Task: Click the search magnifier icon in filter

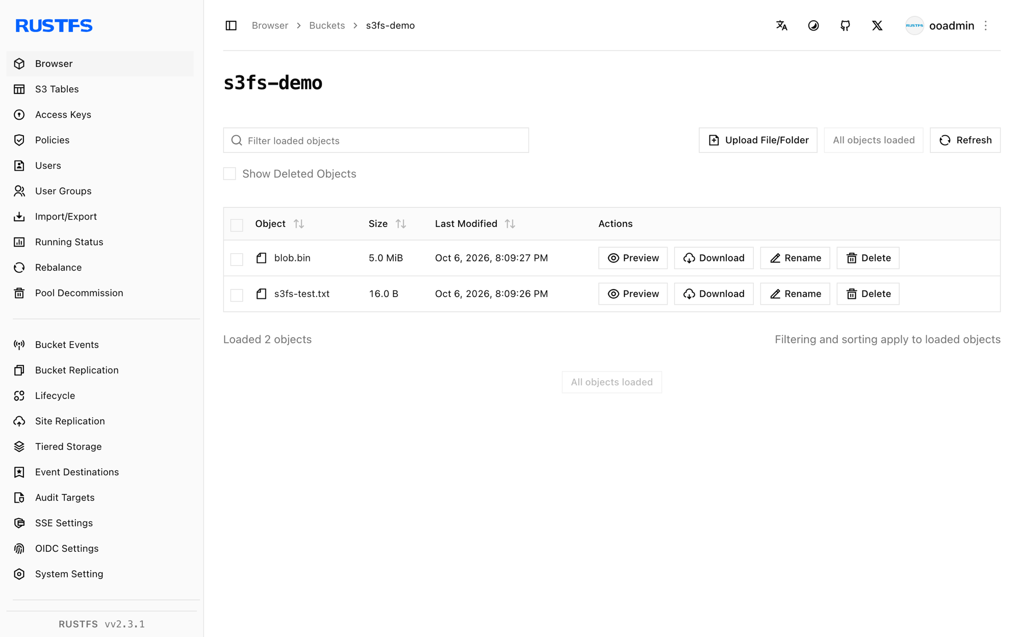Action: pos(237,140)
